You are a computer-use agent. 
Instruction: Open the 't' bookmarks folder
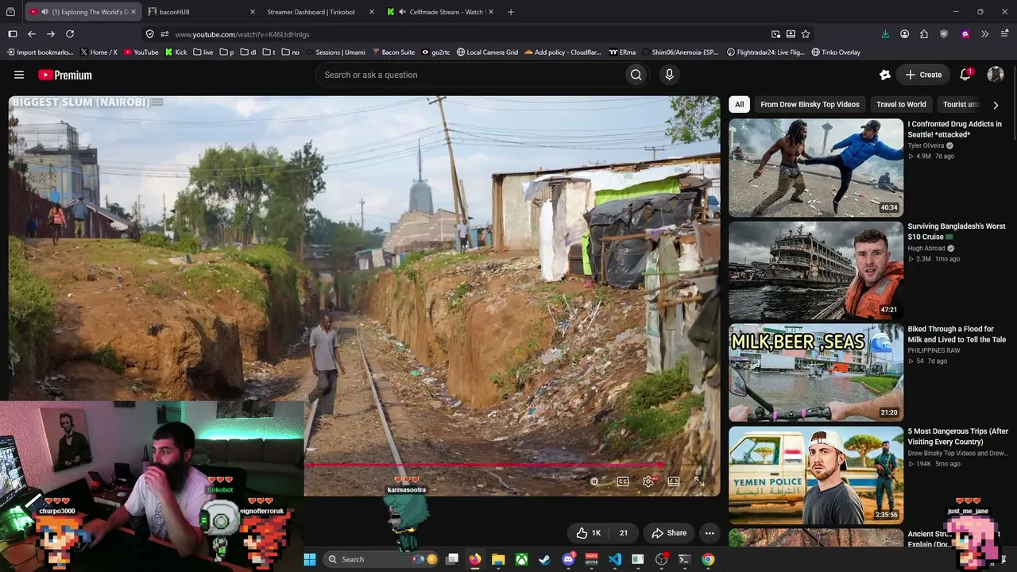pyautogui.click(x=269, y=52)
